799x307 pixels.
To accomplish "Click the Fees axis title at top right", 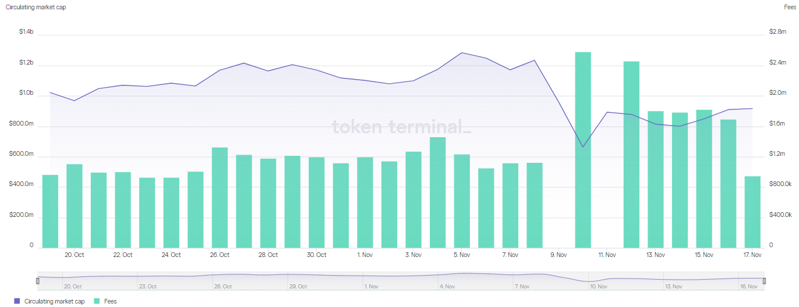I will pos(790,7).
